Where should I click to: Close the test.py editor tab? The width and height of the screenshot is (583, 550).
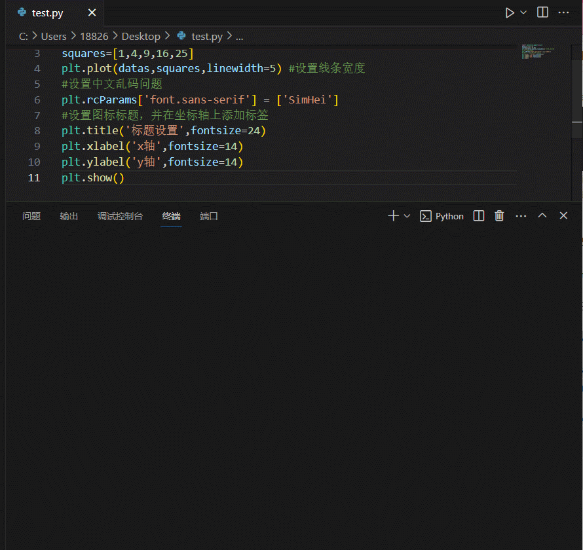pos(92,12)
